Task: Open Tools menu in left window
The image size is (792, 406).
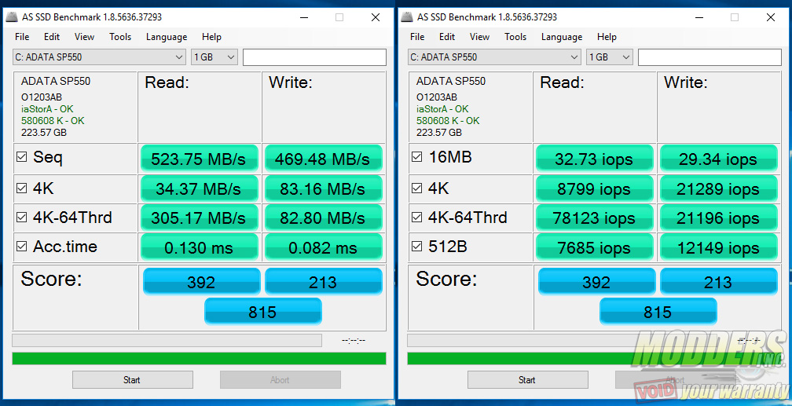Action: click(x=120, y=37)
